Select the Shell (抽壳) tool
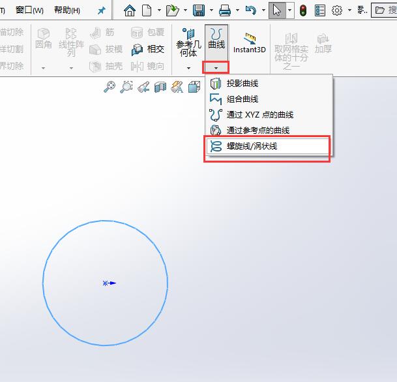Viewport: 397px width, 382px height. tap(106, 66)
